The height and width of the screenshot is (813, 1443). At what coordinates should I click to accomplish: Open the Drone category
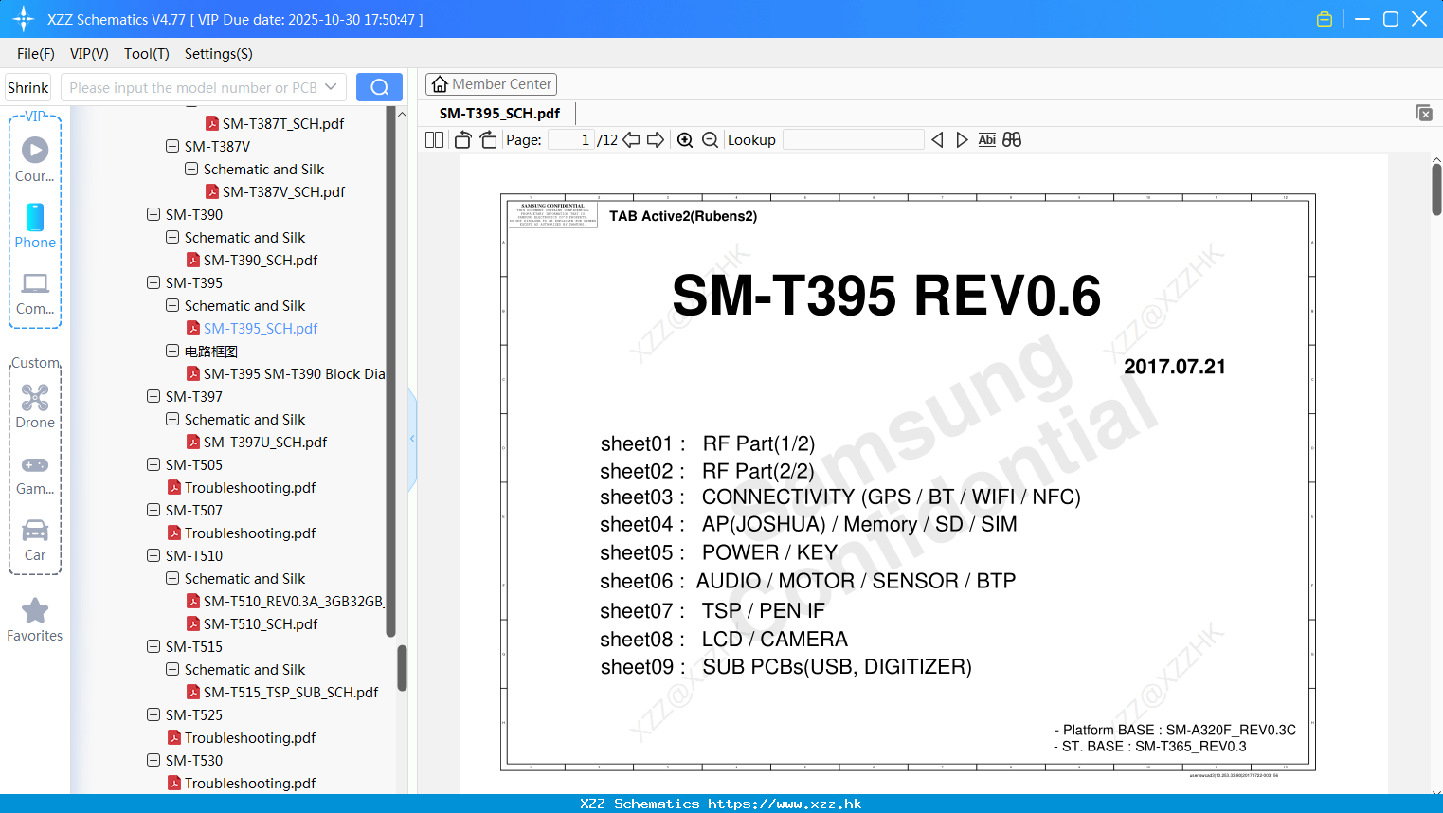click(35, 406)
